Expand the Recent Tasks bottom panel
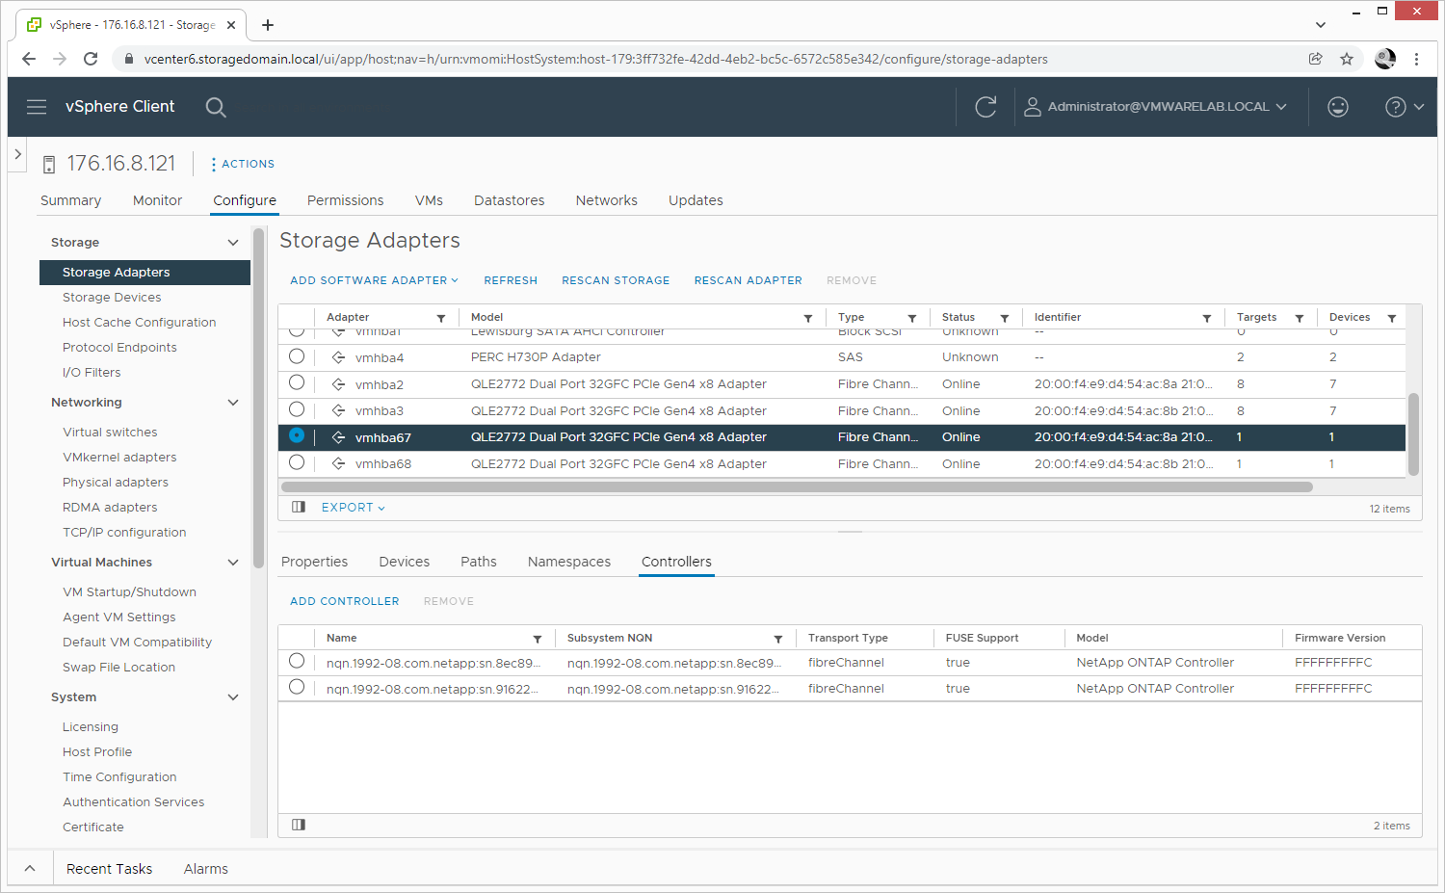The width and height of the screenshot is (1445, 893). tap(30, 869)
